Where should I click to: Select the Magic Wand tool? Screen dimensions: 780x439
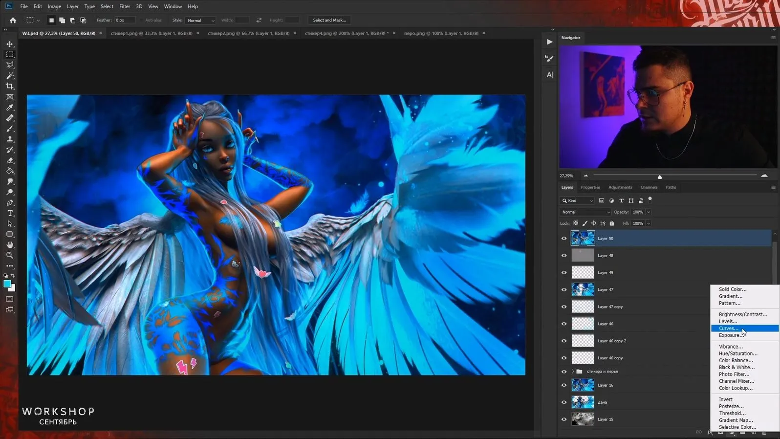point(10,76)
